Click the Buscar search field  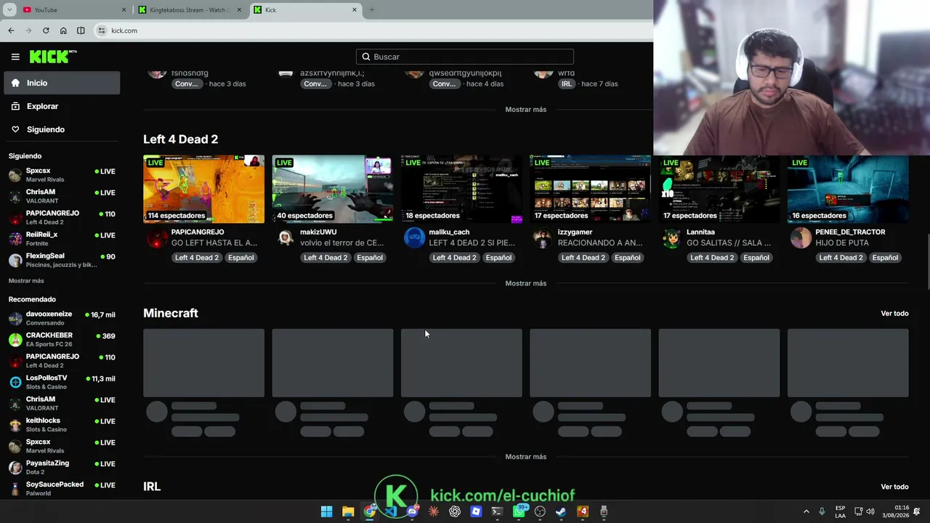pyautogui.click(x=465, y=57)
